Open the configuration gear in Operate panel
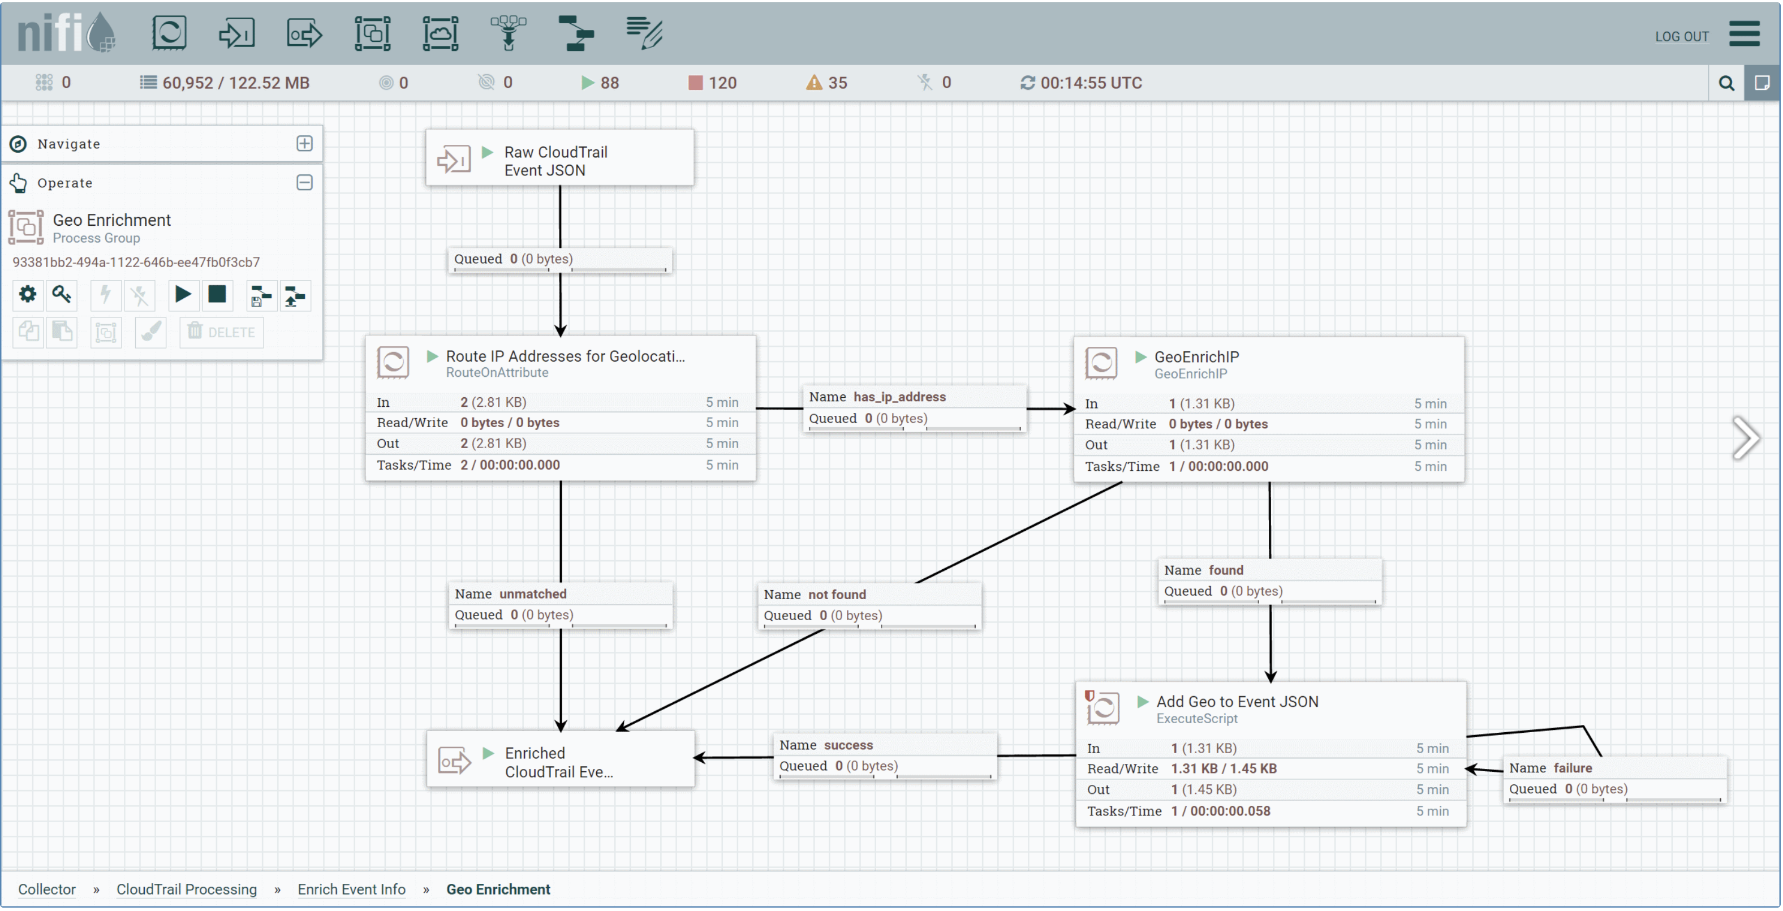 27,295
